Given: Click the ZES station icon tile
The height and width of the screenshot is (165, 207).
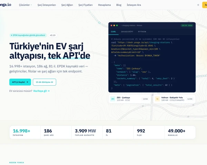Looking at the screenshot, I should (x=113, y=99).
